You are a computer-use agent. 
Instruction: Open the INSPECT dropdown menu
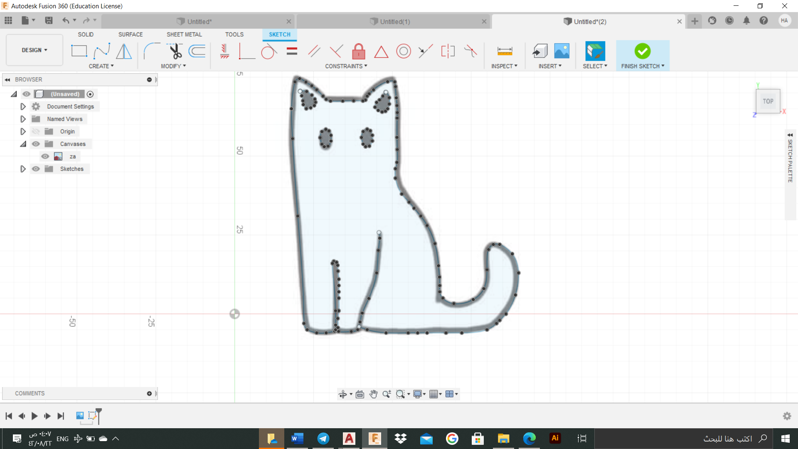click(504, 66)
